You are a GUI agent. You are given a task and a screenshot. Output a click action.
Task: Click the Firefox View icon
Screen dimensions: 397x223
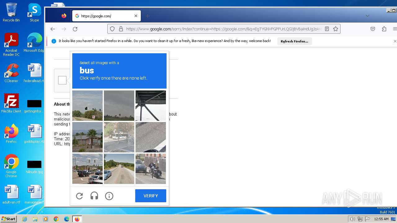click(x=64, y=16)
